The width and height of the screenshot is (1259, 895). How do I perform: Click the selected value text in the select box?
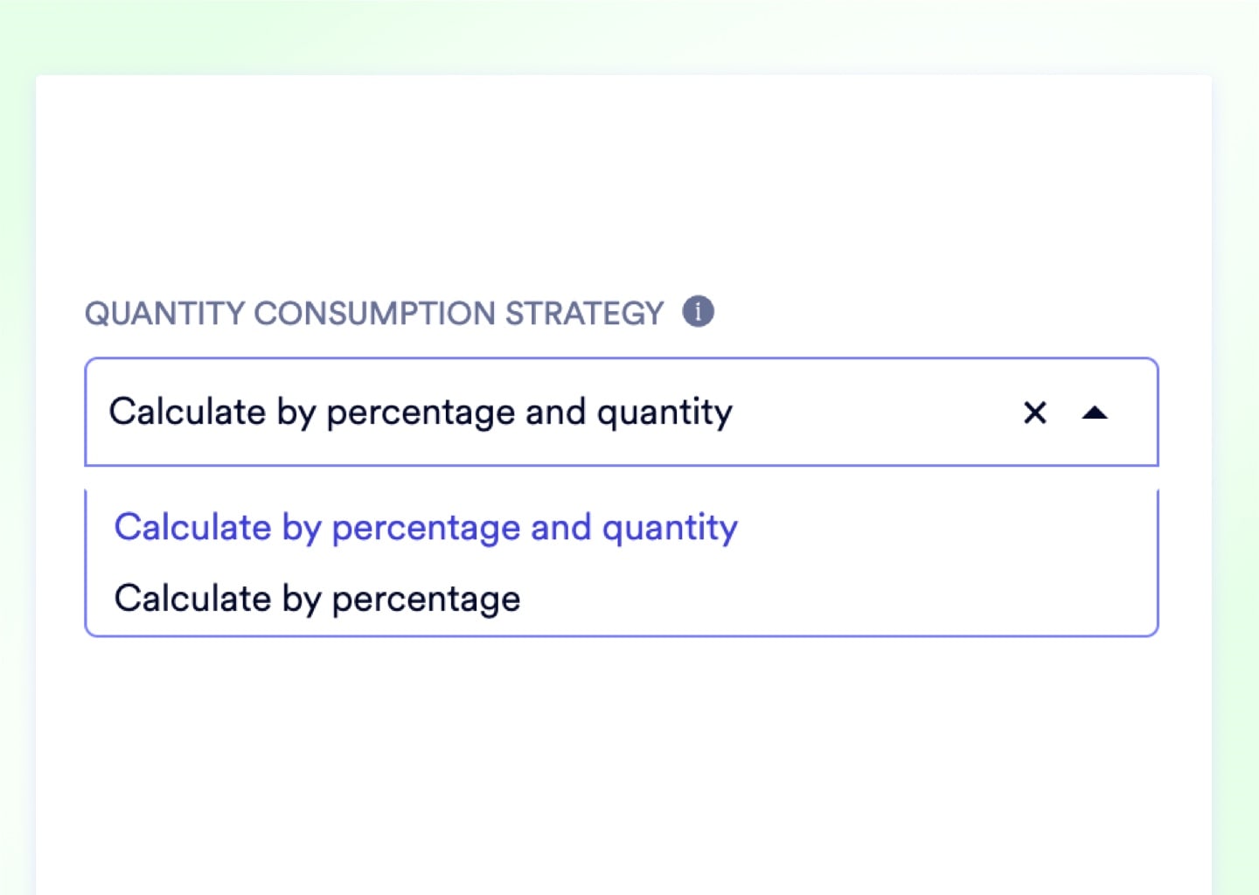point(421,412)
